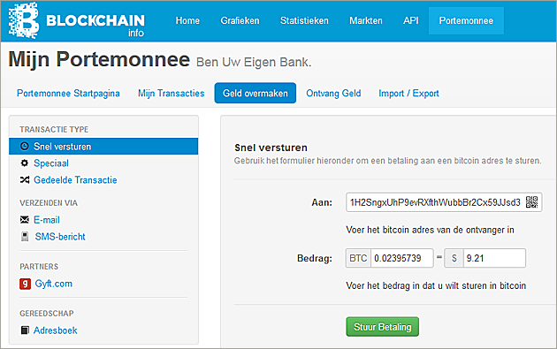Click the 'Ben Uw Eigen Bank.' tagline text
The height and width of the screenshot is (349, 557).
[x=254, y=62]
